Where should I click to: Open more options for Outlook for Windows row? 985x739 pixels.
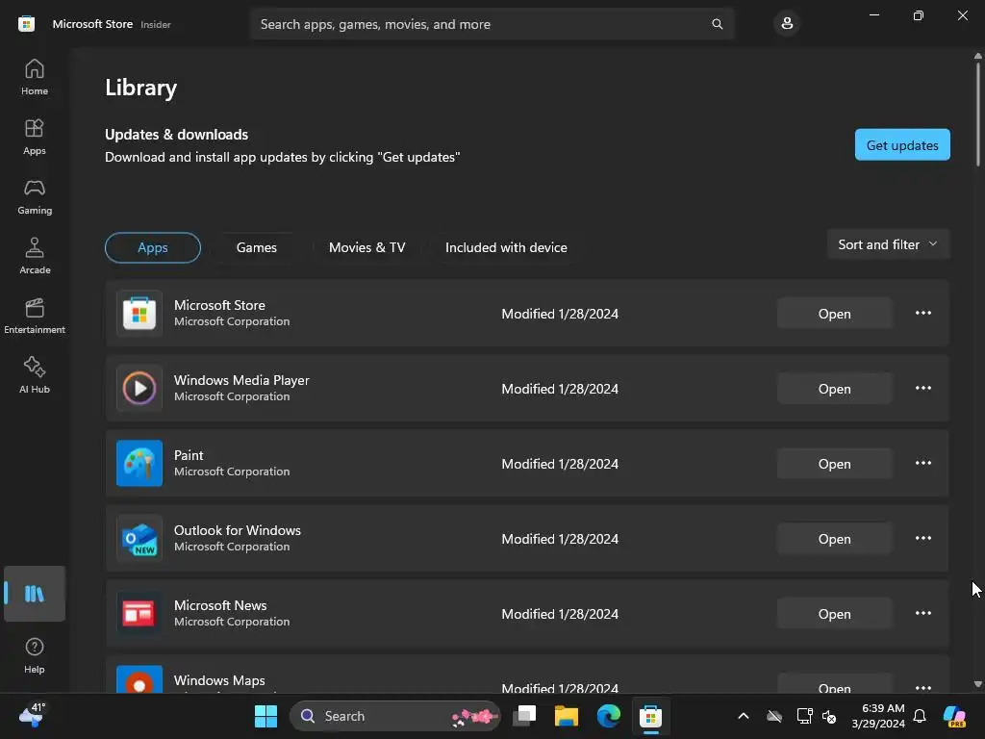[922, 539]
